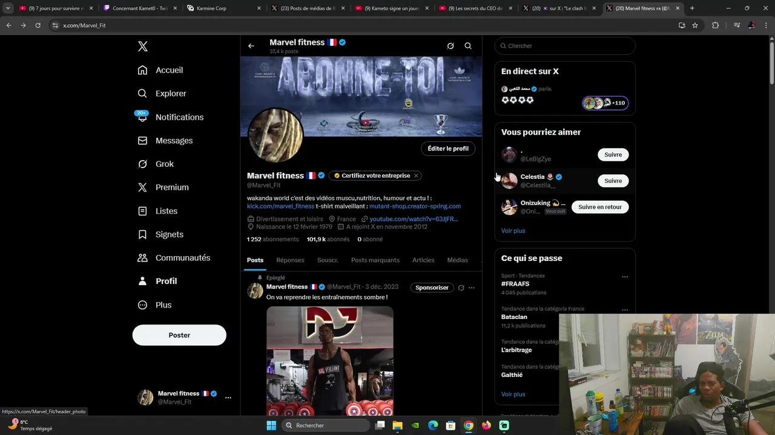
Task: Open the mutant-shop.creator-spring.com link
Action: 415,206
